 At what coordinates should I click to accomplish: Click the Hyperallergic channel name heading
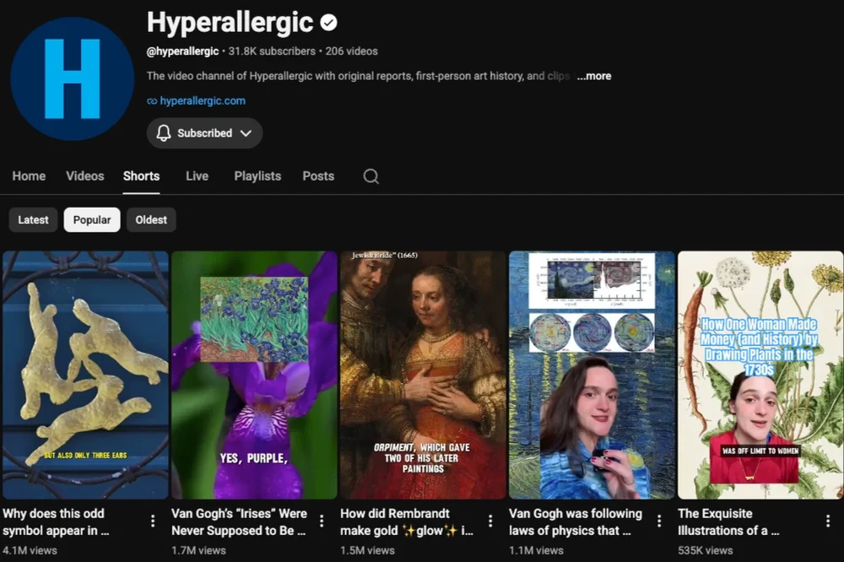230,23
